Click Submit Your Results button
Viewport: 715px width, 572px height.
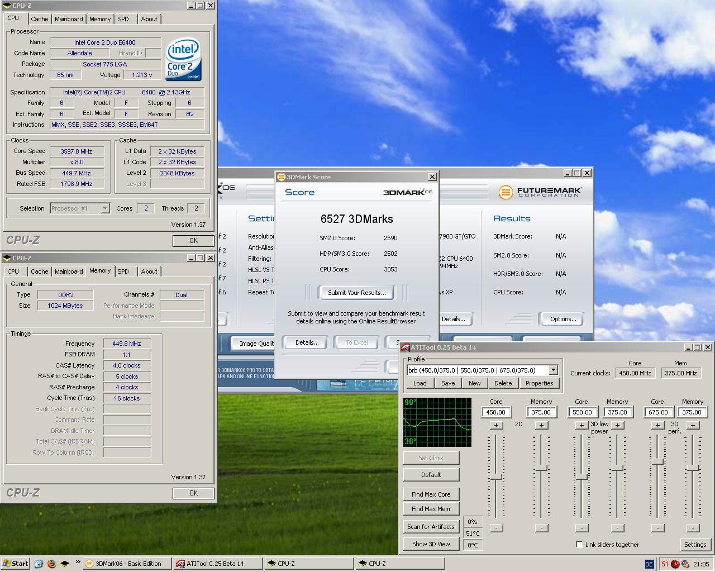(356, 293)
